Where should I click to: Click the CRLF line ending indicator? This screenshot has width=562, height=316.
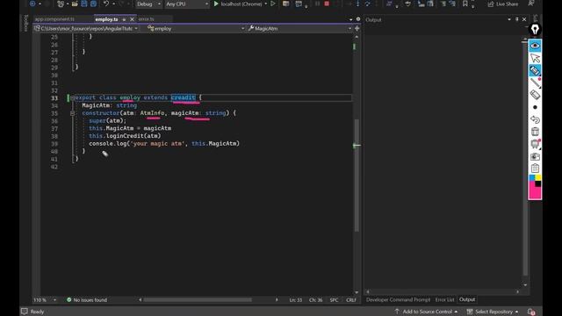coord(351,300)
